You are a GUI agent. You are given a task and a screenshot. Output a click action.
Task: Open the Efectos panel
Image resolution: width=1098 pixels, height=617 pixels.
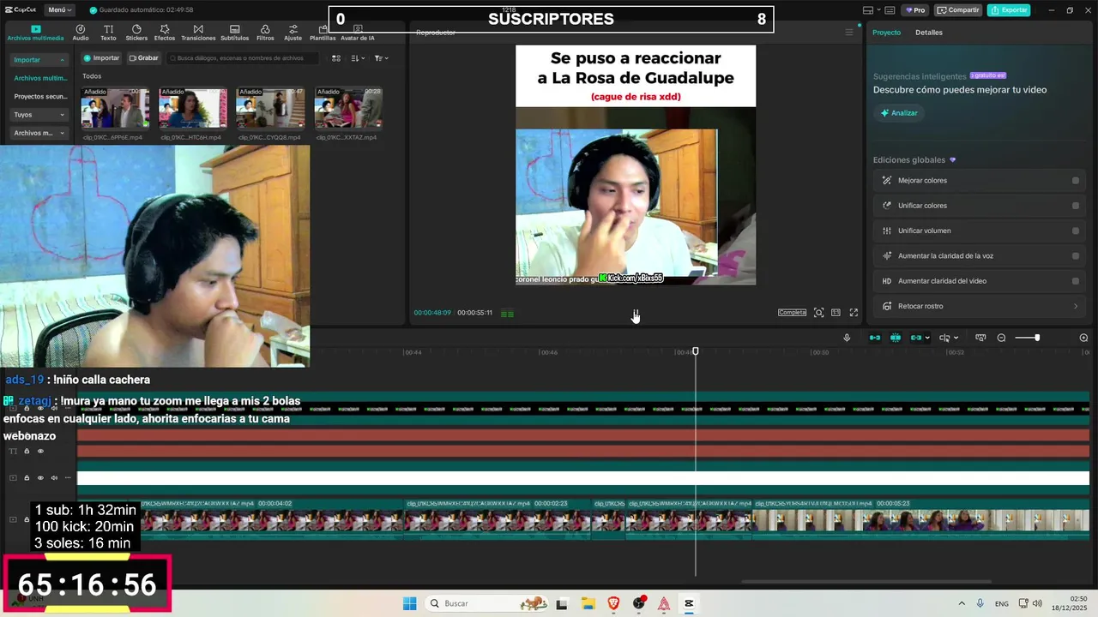pyautogui.click(x=165, y=33)
